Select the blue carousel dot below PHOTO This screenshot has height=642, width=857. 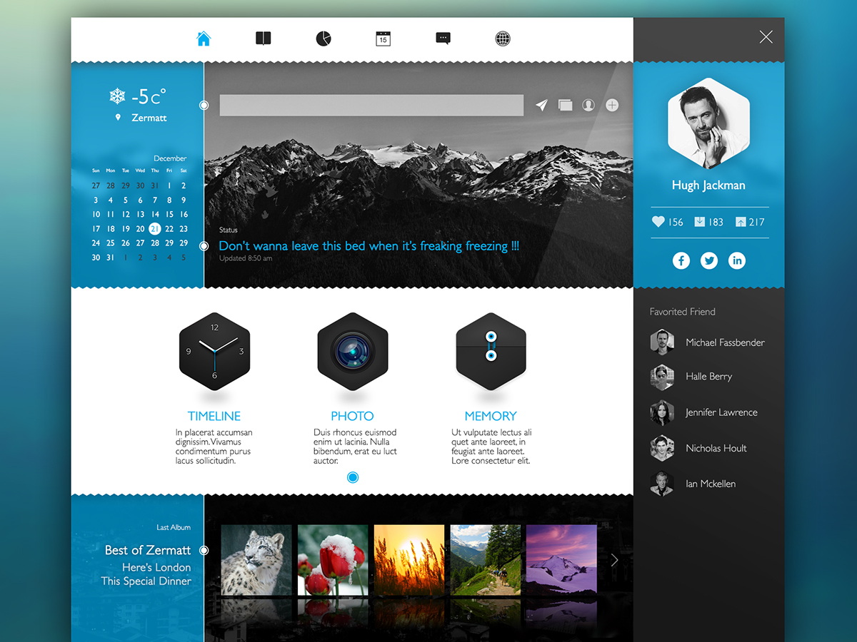coord(353,477)
